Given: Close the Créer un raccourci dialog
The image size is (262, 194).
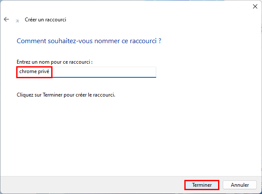Looking at the screenshot, I should 255,6.
